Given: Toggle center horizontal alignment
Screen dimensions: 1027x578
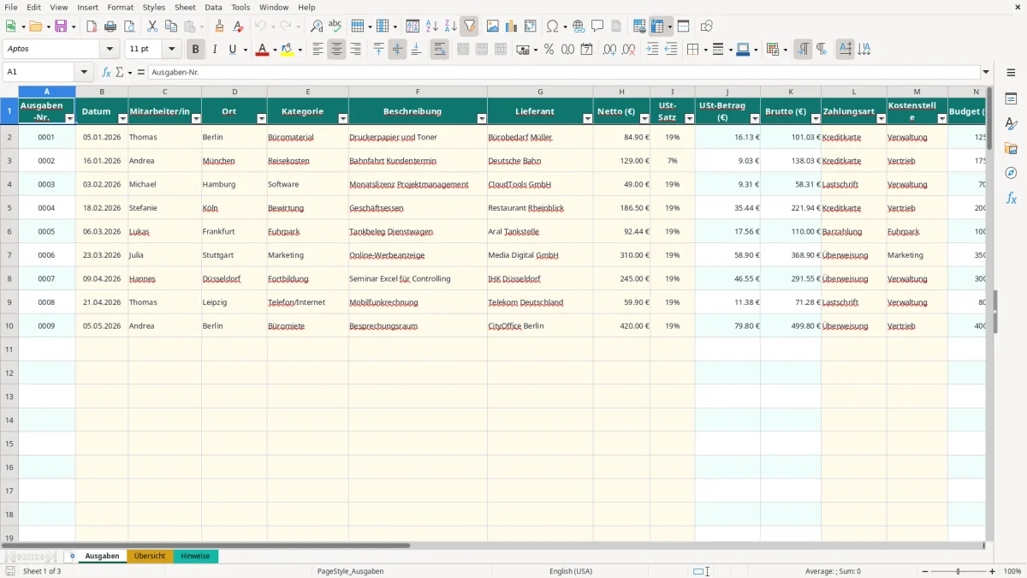Looking at the screenshot, I should click(x=336, y=50).
